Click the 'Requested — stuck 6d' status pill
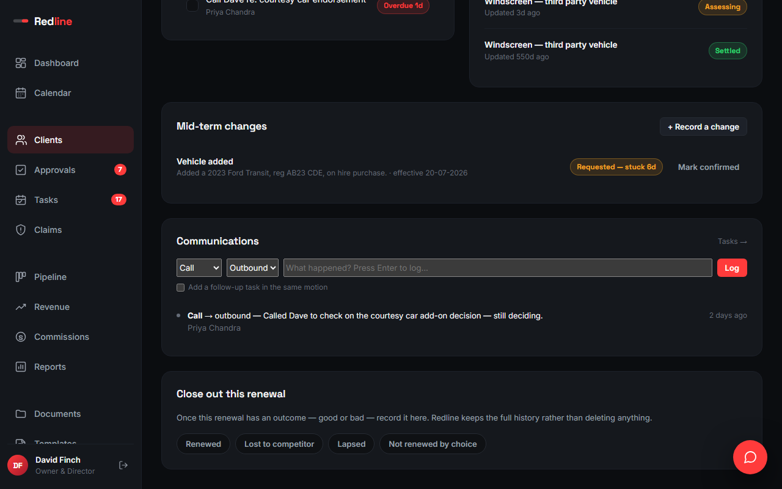Screen dimensions: 782x489 (x=616, y=167)
